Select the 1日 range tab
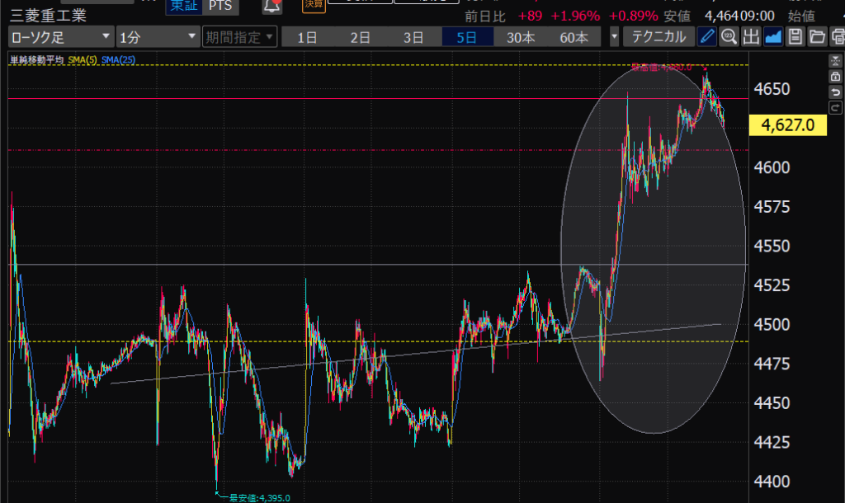The height and width of the screenshot is (503, 845). tap(307, 36)
